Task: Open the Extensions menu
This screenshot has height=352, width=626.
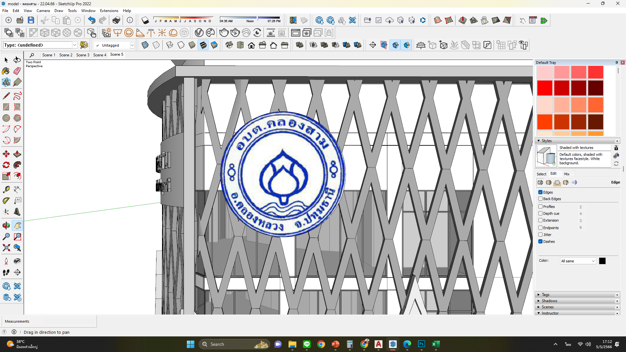Action: tap(109, 11)
